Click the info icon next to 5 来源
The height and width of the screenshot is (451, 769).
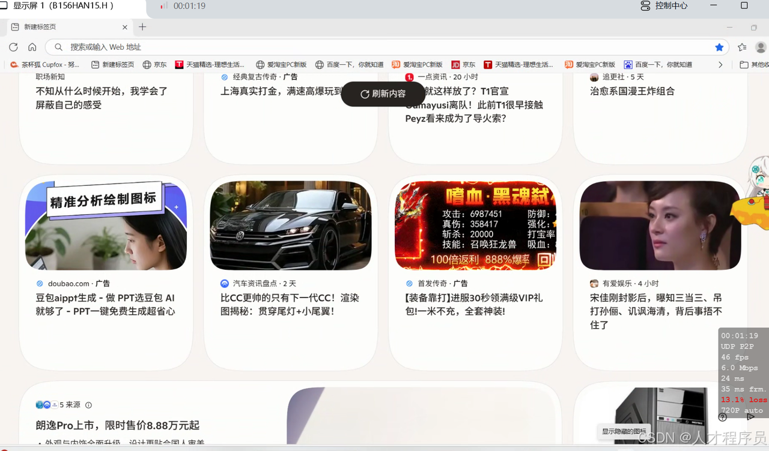[88, 405]
